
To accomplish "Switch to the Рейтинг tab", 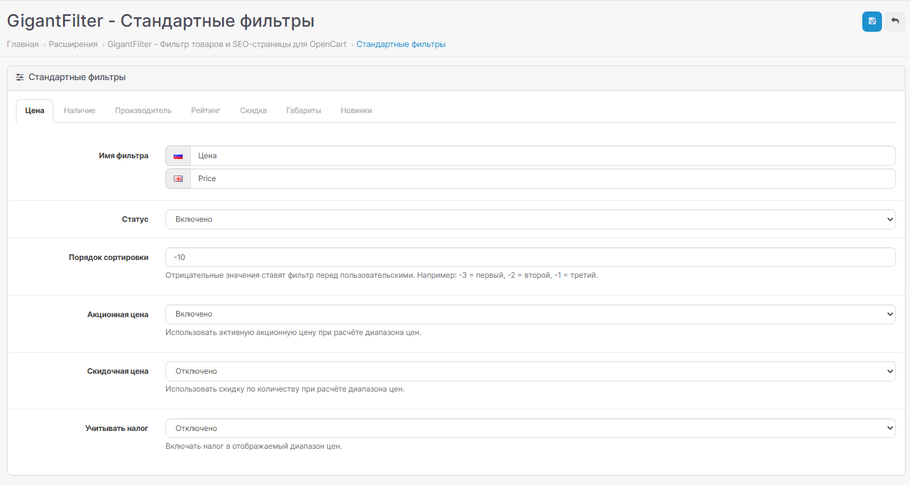I will pyautogui.click(x=206, y=111).
